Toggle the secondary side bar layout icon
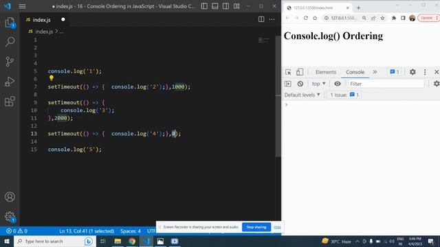440x247 pixels. 225,6
